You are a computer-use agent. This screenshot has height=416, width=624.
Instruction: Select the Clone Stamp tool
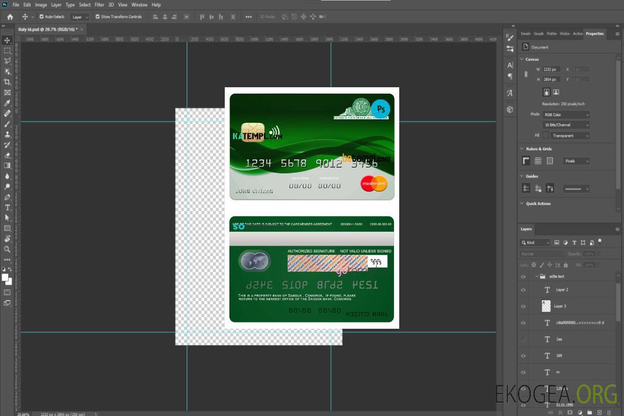[x=7, y=134]
